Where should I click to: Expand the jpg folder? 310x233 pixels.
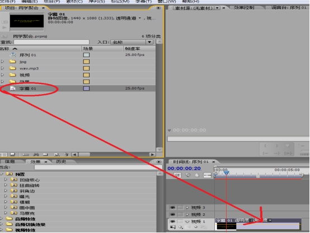[2, 62]
